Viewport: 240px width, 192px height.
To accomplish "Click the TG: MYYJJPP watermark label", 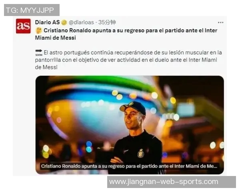I will [x=32, y=10].
